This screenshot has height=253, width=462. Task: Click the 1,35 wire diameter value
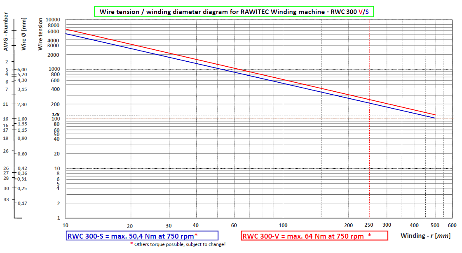[22, 124]
